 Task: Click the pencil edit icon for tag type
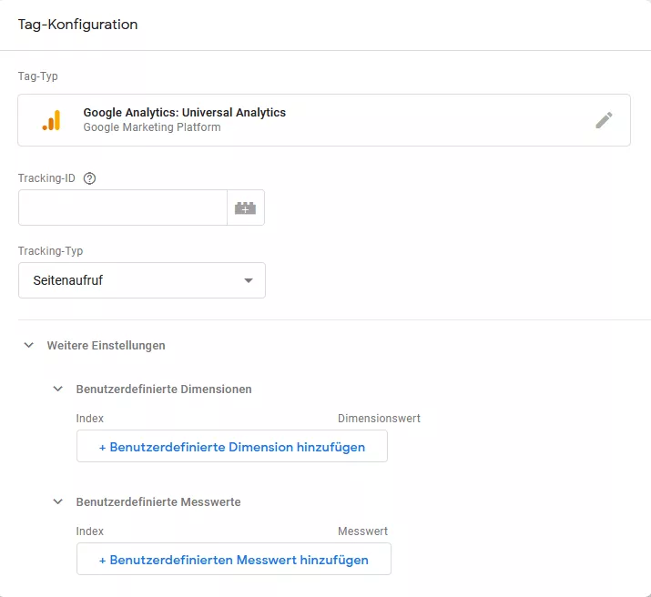(604, 120)
